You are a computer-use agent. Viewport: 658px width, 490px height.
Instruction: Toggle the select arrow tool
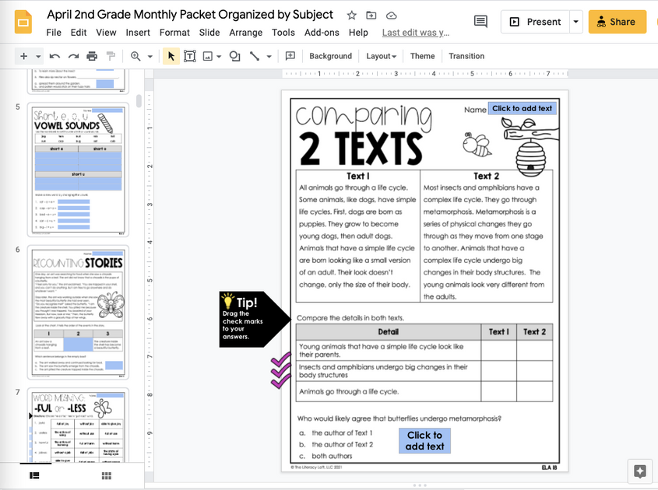pos(171,56)
